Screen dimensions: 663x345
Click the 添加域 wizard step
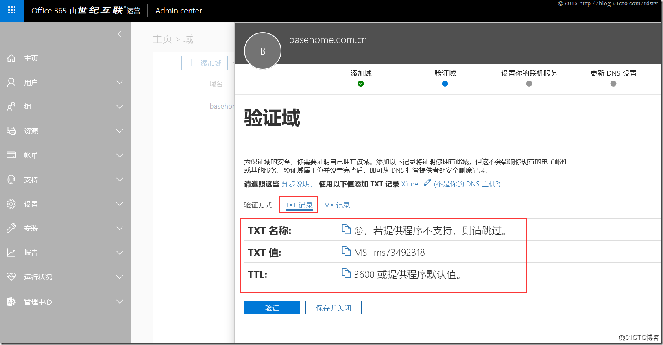pyautogui.click(x=361, y=78)
